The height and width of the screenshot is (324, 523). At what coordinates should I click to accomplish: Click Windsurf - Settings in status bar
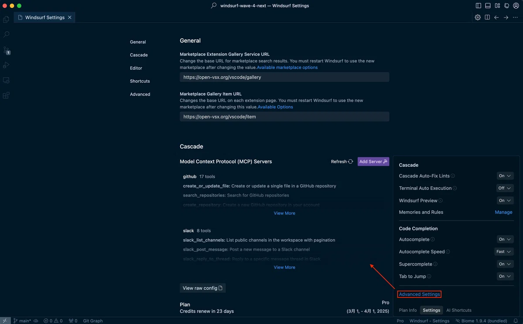pyautogui.click(x=429, y=321)
